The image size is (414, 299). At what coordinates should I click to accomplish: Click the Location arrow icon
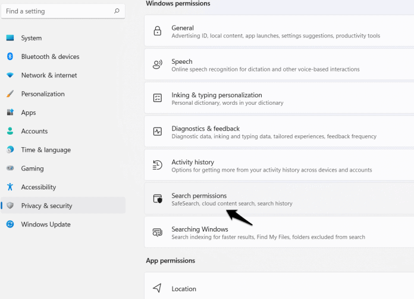pyautogui.click(x=157, y=288)
